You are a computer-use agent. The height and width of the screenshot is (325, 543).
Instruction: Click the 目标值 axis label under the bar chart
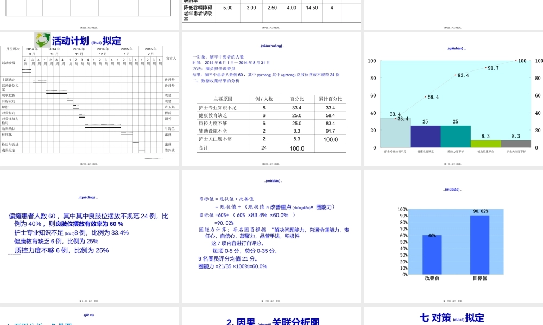click(x=479, y=278)
